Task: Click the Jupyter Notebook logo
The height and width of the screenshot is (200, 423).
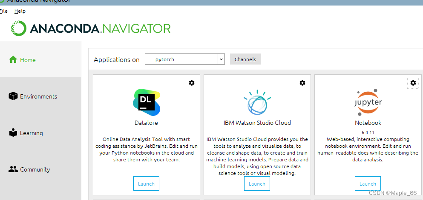Action: click(x=368, y=102)
